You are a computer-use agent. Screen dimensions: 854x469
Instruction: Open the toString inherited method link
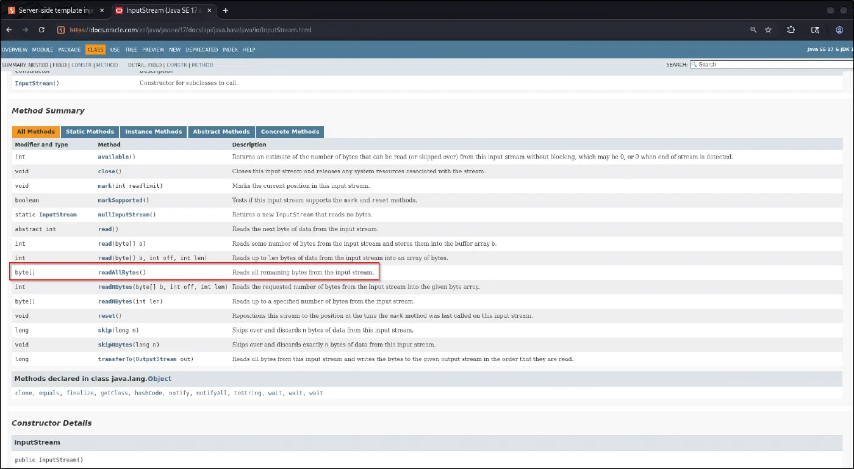(248, 393)
